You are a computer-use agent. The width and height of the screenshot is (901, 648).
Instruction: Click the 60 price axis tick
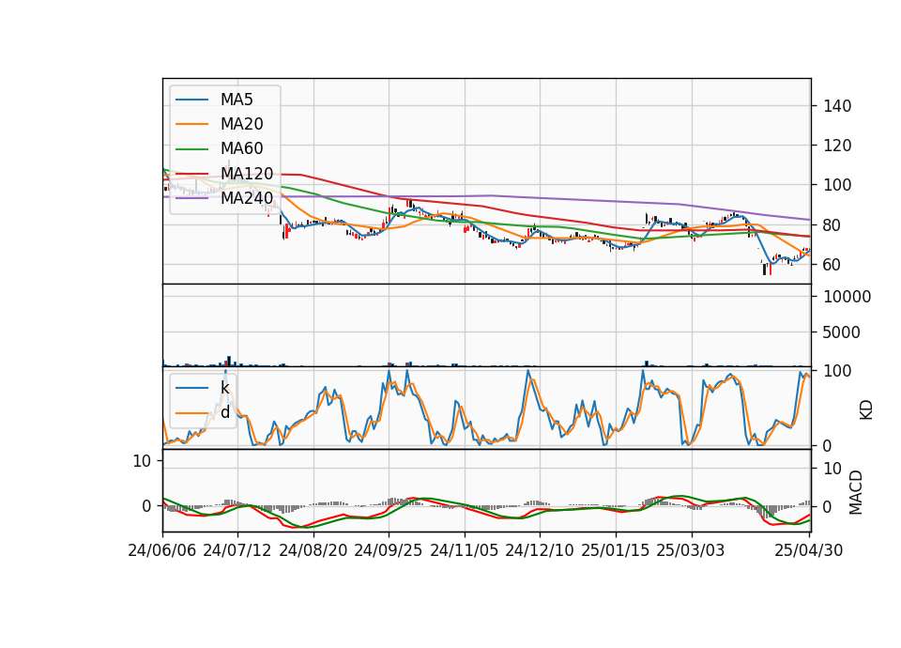click(832, 265)
